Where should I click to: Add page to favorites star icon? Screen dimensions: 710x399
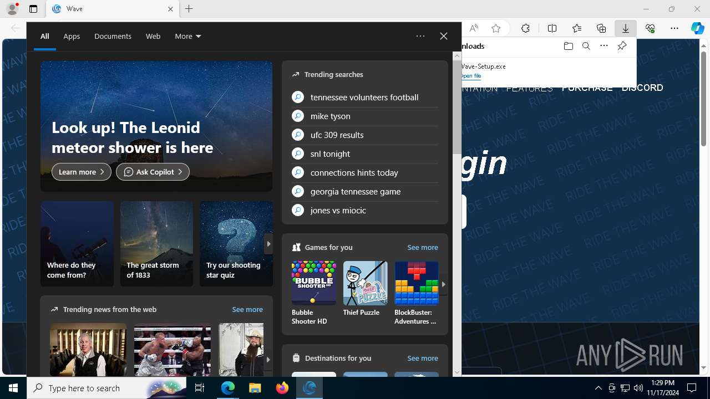point(496,28)
